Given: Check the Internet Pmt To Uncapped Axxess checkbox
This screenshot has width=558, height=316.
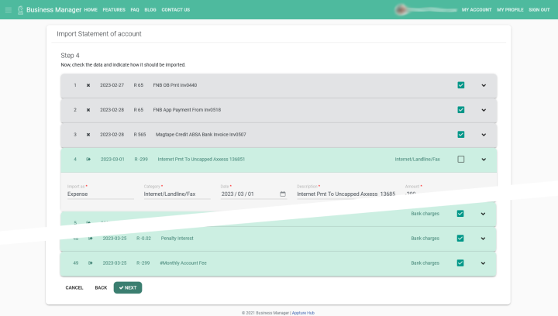Looking at the screenshot, I should pos(460,160).
